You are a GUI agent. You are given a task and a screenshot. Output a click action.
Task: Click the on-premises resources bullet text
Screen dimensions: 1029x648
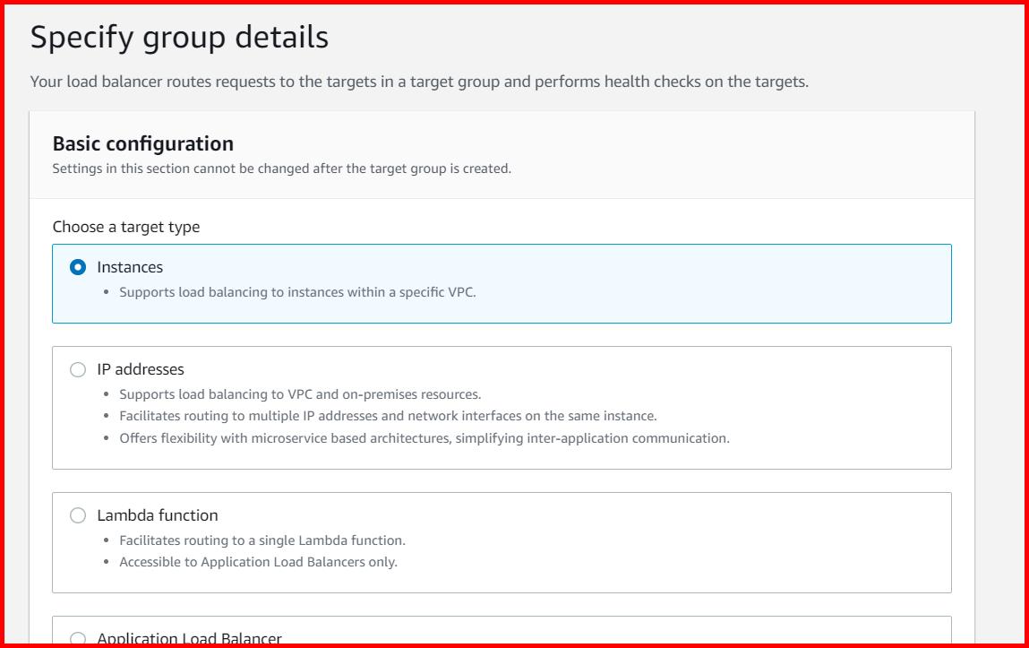click(299, 394)
